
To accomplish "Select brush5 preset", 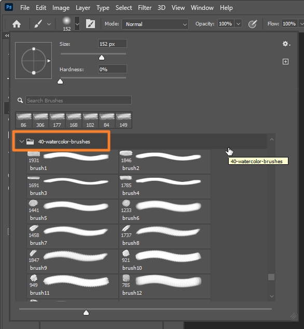I will point(73,212).
